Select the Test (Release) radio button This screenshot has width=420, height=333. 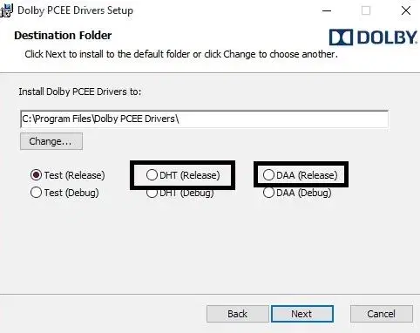click(x=36, y=175)
